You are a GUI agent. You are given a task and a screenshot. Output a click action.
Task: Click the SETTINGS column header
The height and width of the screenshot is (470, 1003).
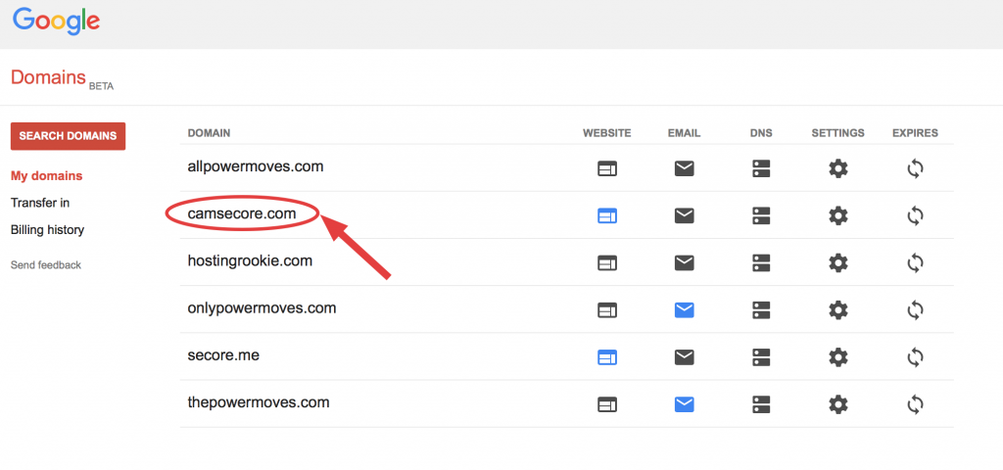838,133
